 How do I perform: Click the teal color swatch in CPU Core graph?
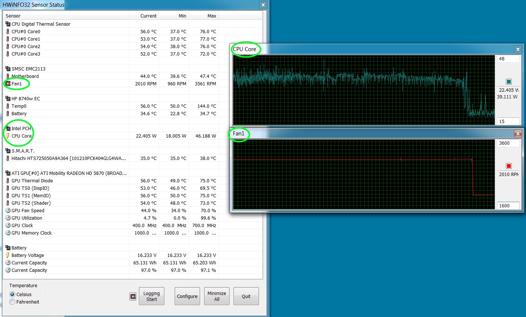pyautogui.click(x=509, y=82)
